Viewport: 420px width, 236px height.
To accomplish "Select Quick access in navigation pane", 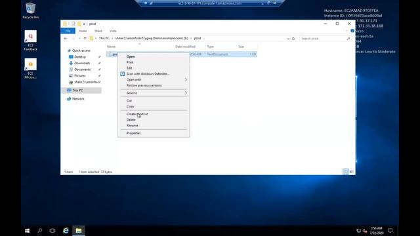I will coord(81,50).
